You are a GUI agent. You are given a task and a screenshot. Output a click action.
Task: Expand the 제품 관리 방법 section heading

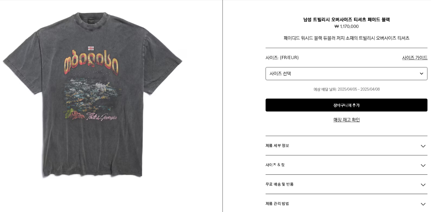tap(346, 203)
